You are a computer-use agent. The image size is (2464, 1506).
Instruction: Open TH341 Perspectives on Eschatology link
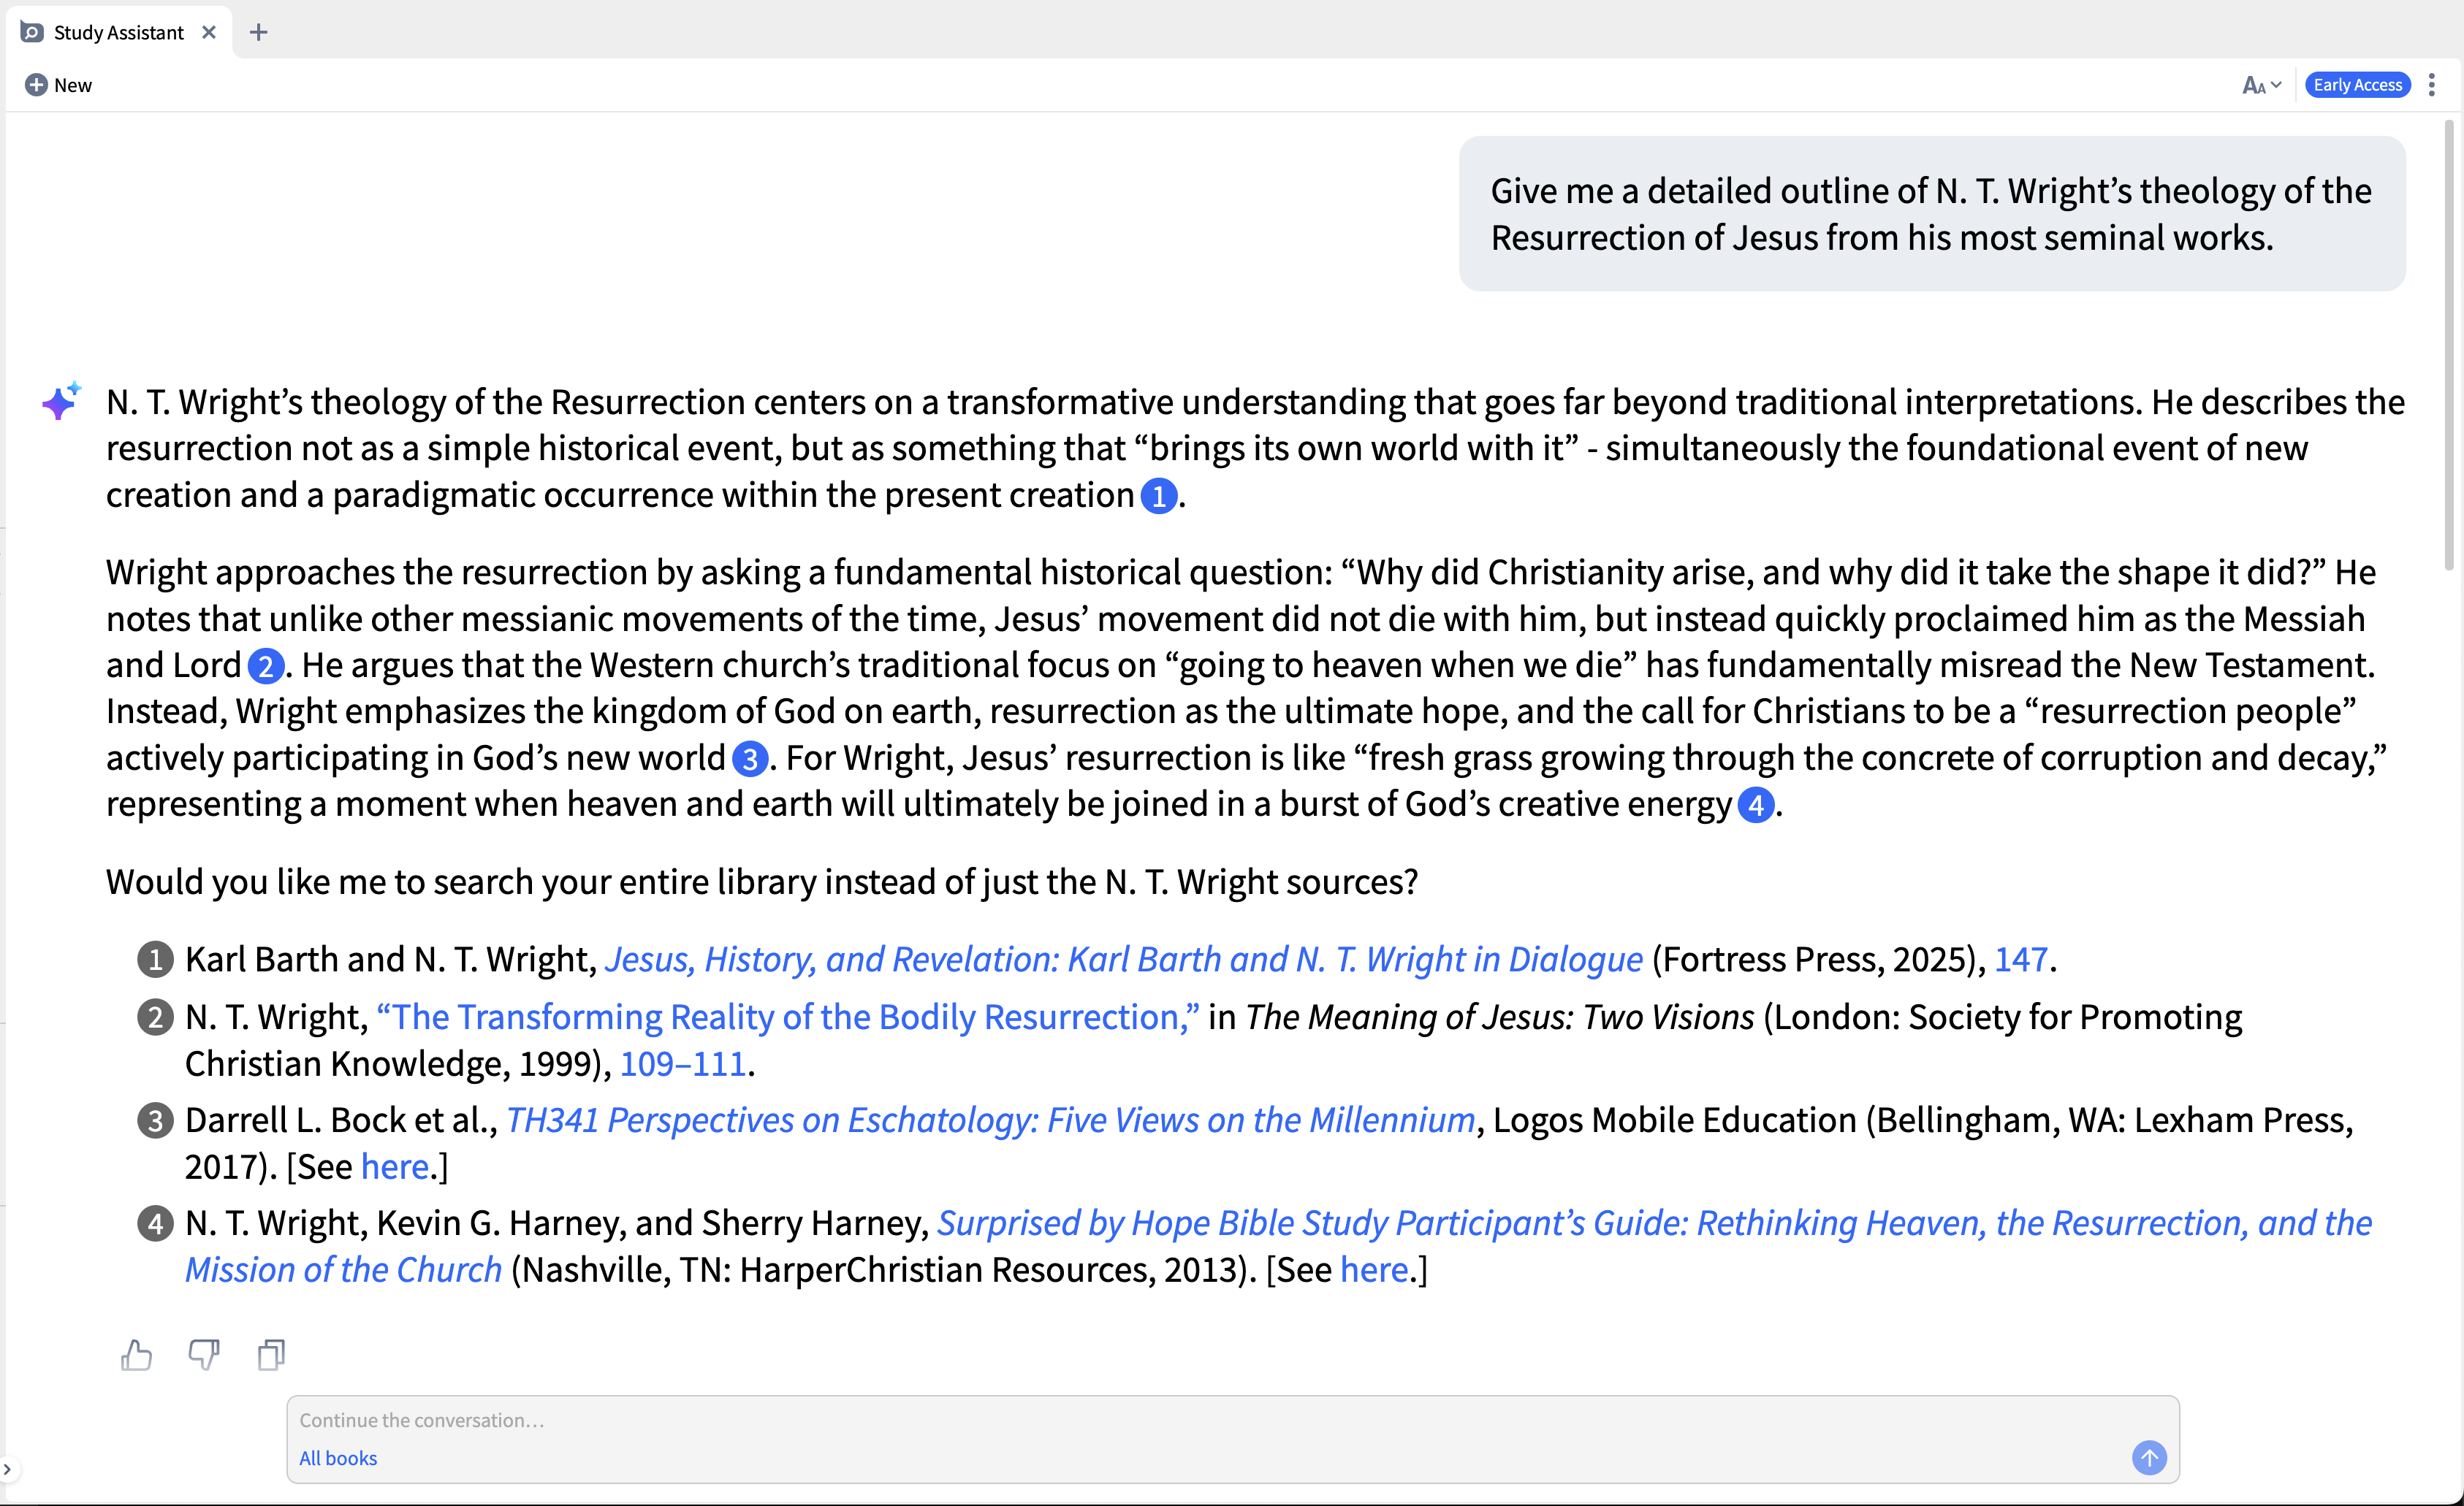pyautogui.click(x=990, y=1120)
